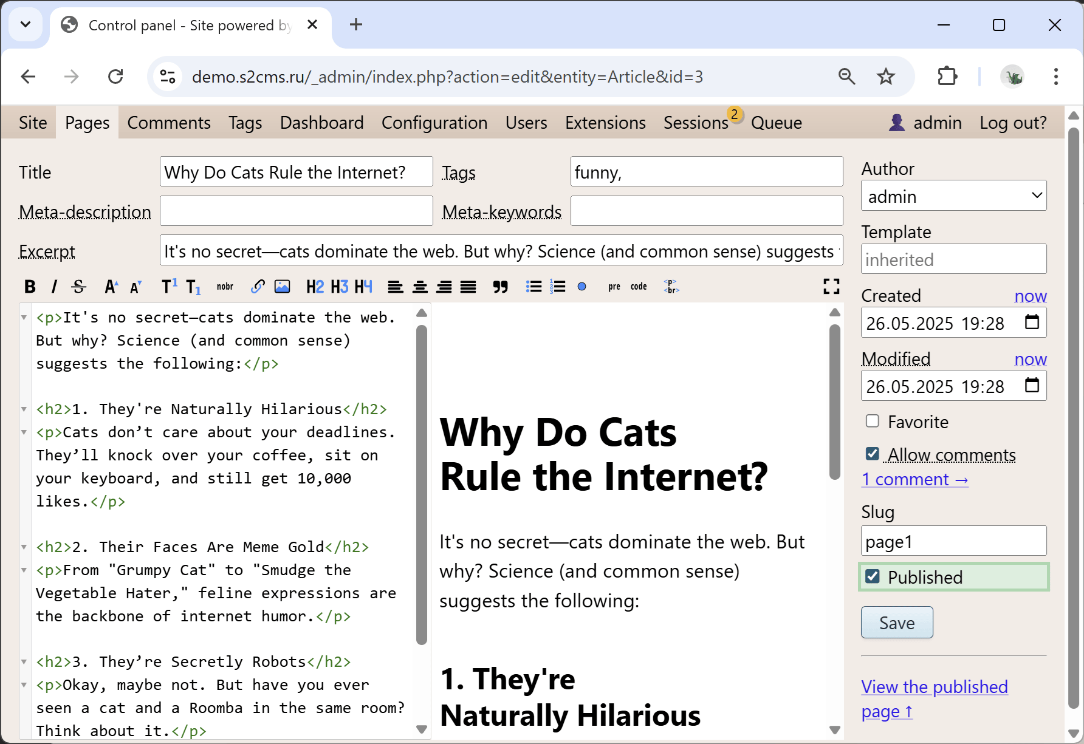Log out of the admin panel
1084x744 pixels.
tap(1013, 123)
